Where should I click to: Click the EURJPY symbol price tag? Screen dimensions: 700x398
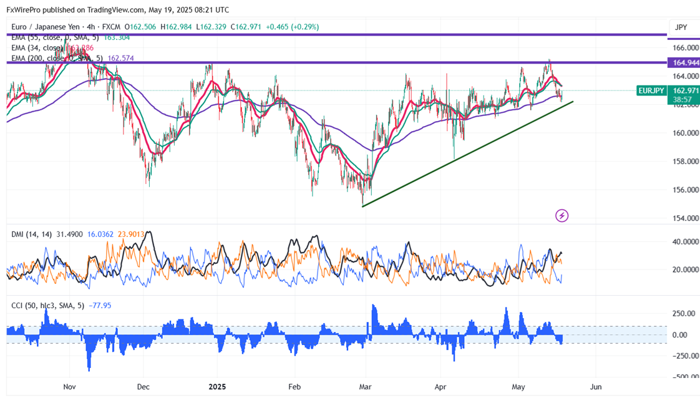(651, 90)
